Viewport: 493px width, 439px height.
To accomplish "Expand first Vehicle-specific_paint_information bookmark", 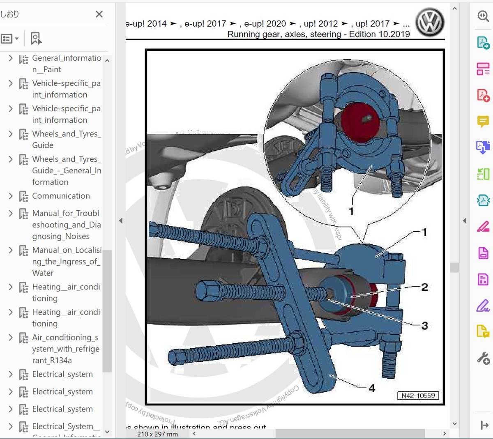I will tap(11, 83).
